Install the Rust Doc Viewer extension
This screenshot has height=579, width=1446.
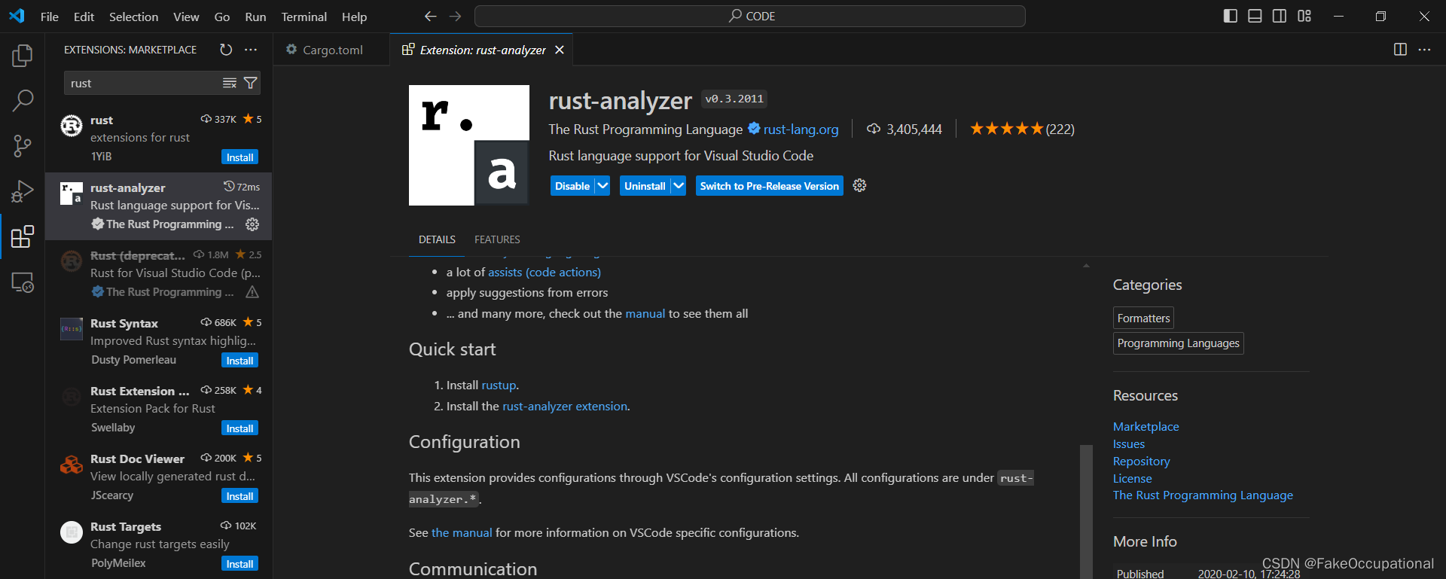click(240, 496)
